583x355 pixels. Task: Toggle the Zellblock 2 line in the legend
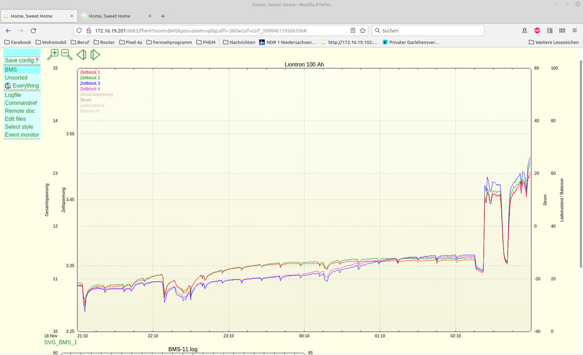[90, 78]
